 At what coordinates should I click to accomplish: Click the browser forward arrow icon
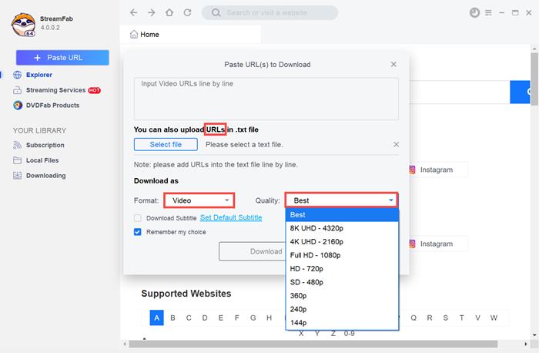point(151,13)
